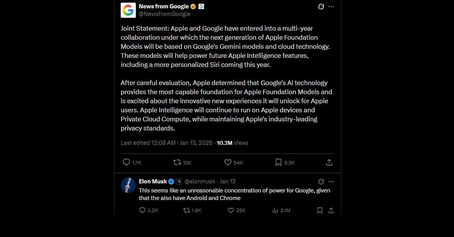Open the @NewsFromGoogle profile handle
This screenshot has height=237, width=454.
coord(164,14)
